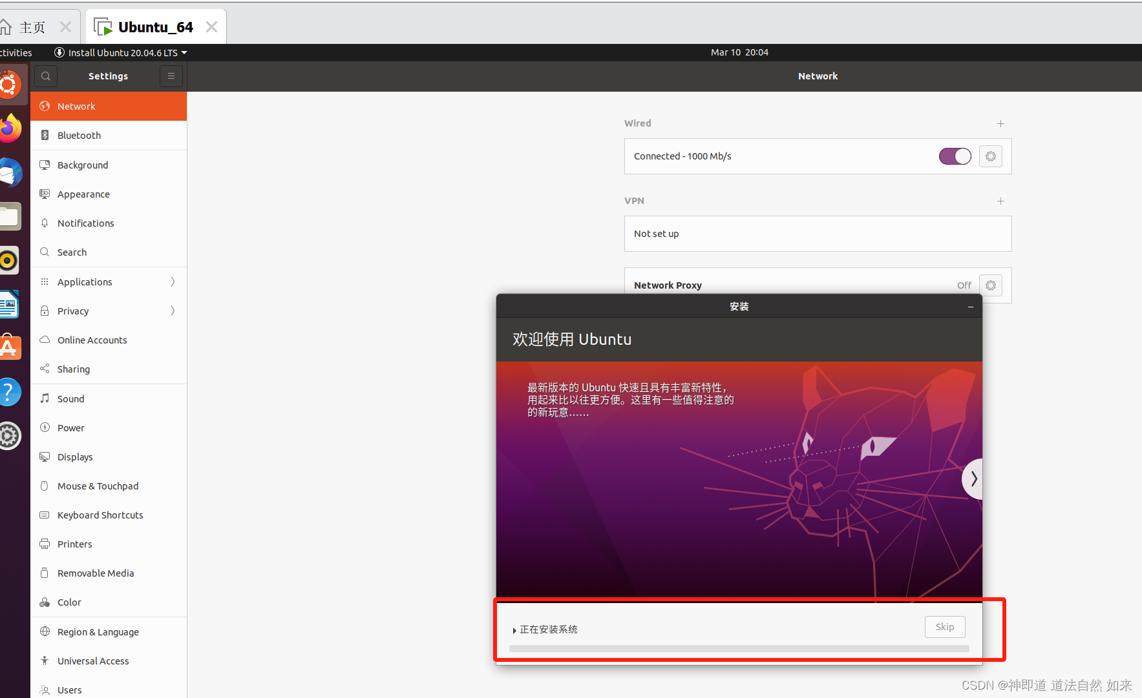Image resolution: width=1142 pixels, height=698 pixels.
Task: Click the installation progress bar
Action: click(x=739, y=648)
